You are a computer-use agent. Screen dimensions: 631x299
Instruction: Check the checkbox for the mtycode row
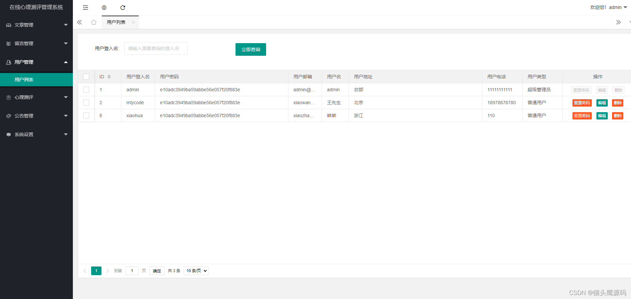86,103
